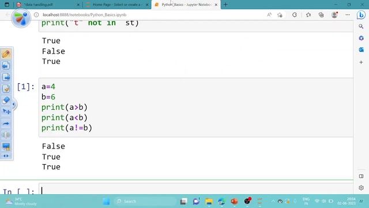Choose the select-and-move tool

[6, 112]
